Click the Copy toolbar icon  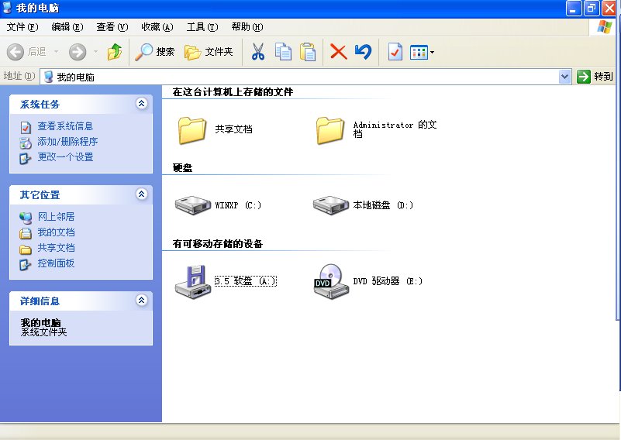point(283,52)
